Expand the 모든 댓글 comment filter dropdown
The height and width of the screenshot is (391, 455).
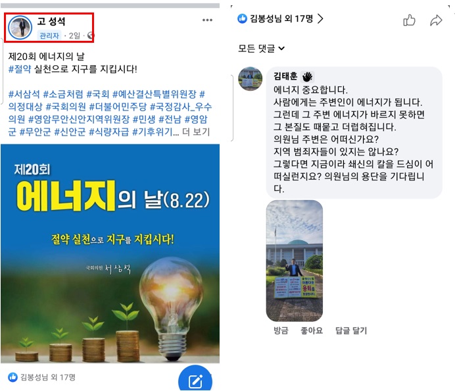(x=261, y=48)
